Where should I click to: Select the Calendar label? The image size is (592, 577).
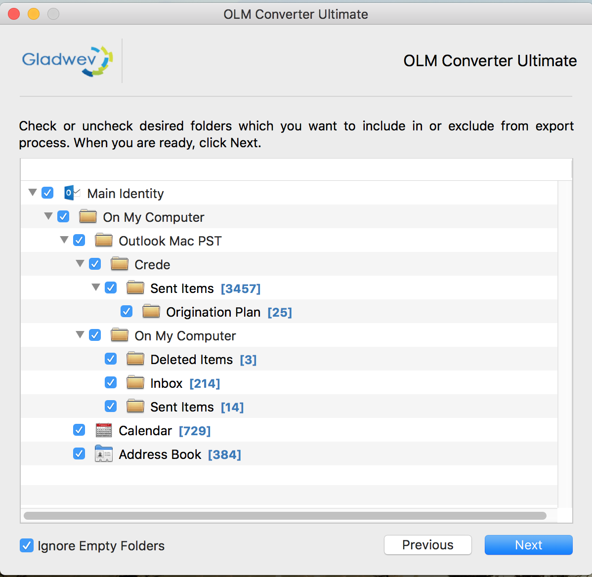(145, 431)
